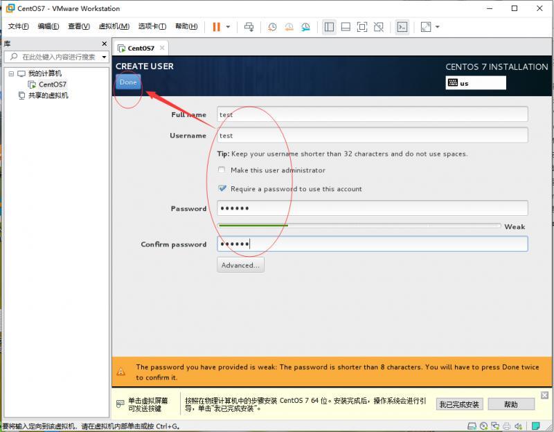The image size is (554, 432).
Task: Open the console view terminal icon
Action: coord(402,27)
